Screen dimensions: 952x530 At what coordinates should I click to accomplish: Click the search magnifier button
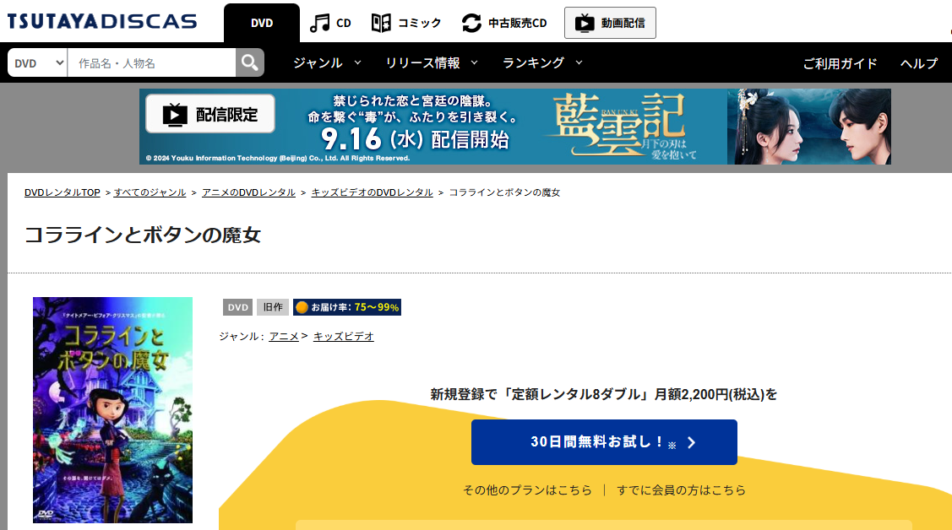pos(249,62)
